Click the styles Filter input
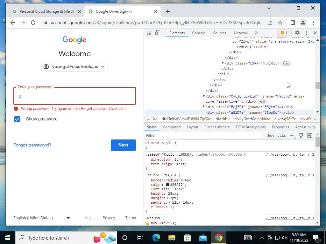Screen dimensions: 326x244 [204, 135]
